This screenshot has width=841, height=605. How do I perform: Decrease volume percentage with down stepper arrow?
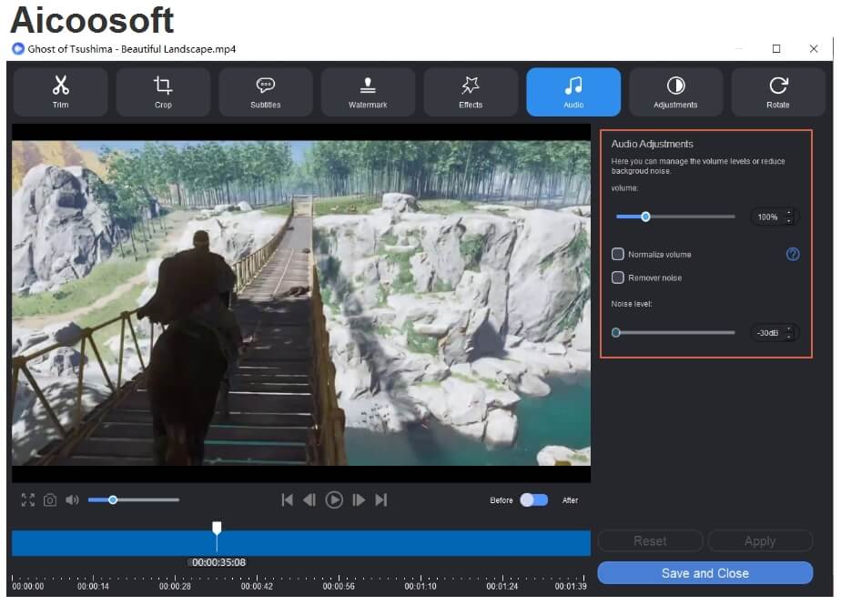click(x=789, y=220)
